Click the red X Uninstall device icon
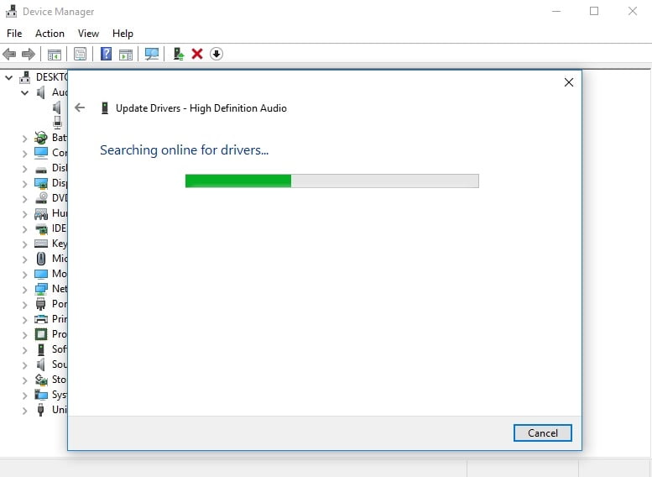The height and width of the screenshot is (477, 652). (x=197, y=54)
